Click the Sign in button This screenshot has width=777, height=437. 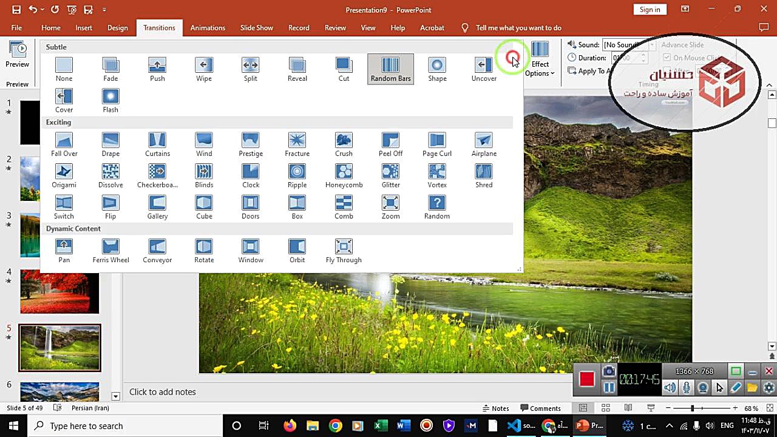650,10
